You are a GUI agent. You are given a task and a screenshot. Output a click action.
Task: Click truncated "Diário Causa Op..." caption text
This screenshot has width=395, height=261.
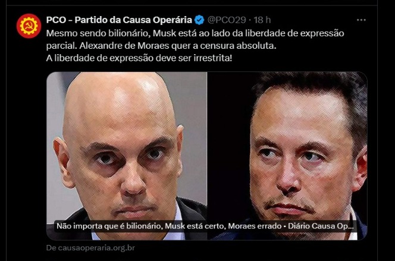[321, 226]
